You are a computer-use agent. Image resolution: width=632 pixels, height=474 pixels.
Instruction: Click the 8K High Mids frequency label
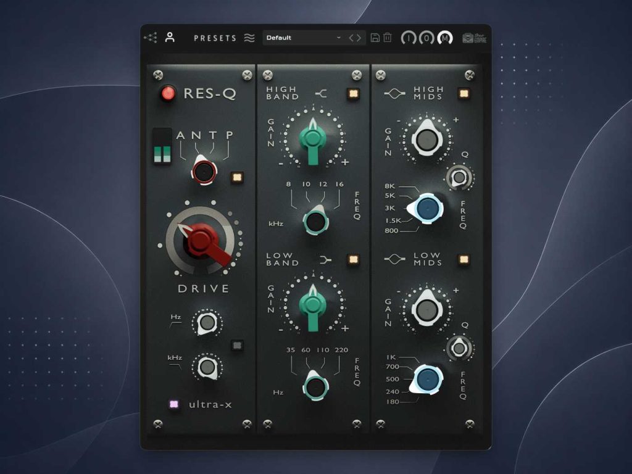click(390, 186)
